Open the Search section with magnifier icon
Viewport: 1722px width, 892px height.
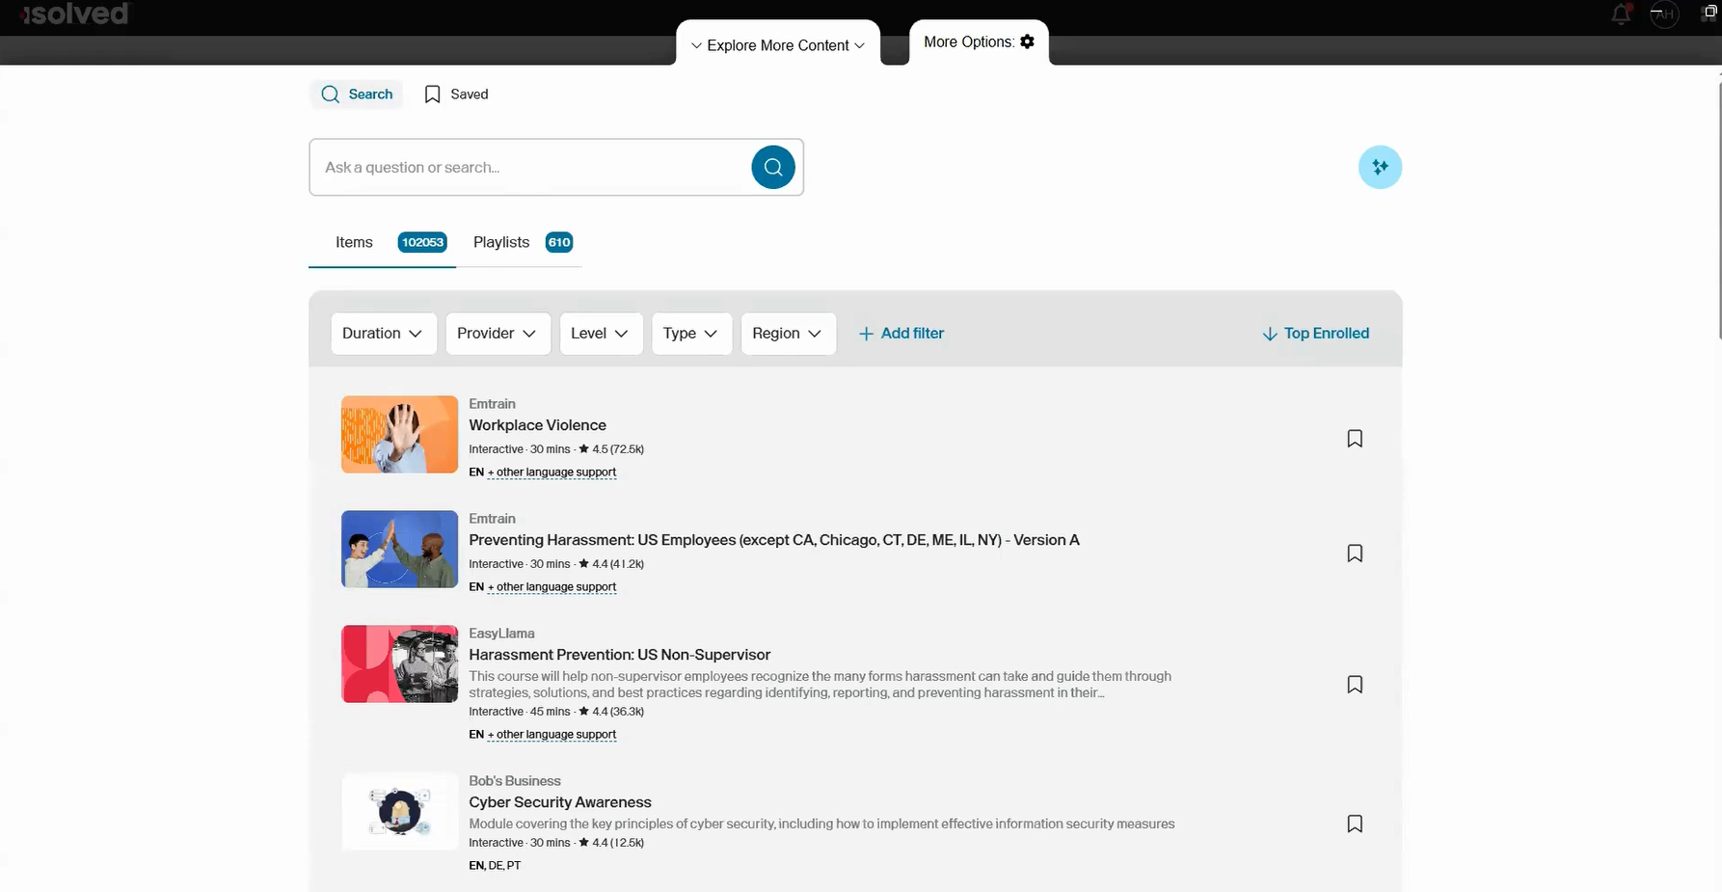(356, 94)
